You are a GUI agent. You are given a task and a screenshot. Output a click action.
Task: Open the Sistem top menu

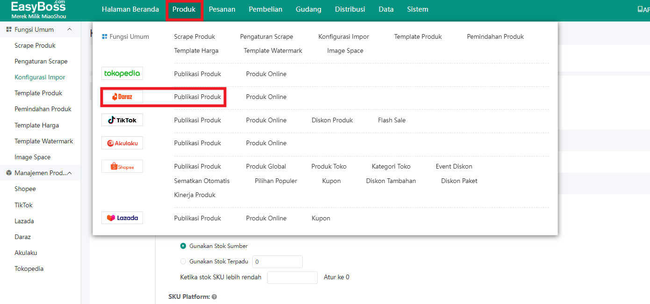(418, 9)
